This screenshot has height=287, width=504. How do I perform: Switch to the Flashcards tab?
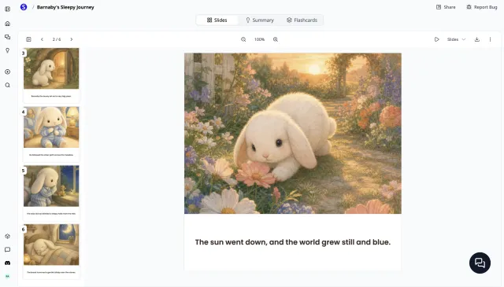click(302, 20)
